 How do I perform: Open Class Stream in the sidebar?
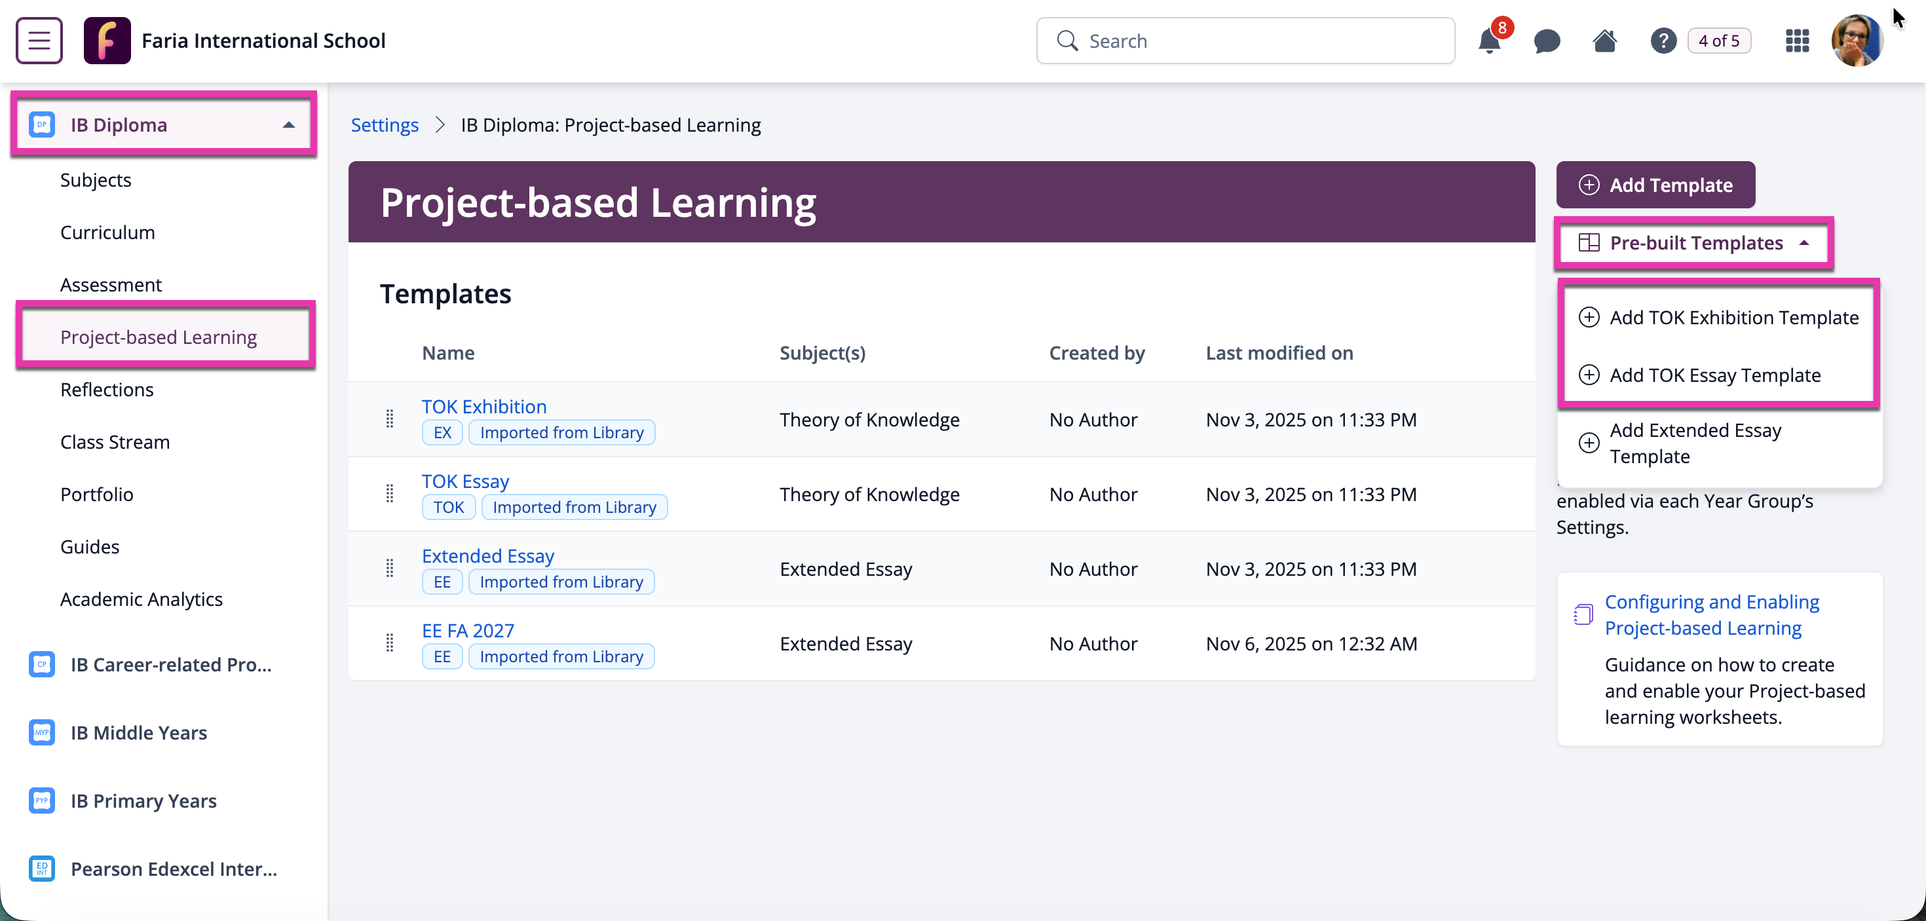pyautogui.click(x=115, y=442)
